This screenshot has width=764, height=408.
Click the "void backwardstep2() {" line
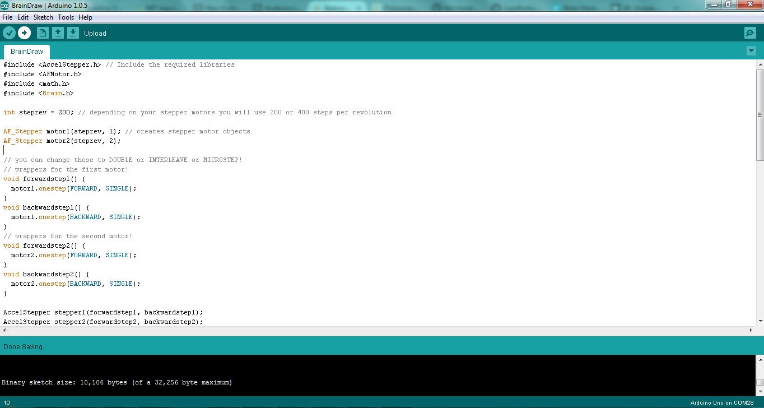click(x=46, y=274)
